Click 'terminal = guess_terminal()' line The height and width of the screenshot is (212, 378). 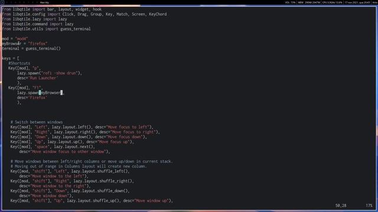[31, 48]
